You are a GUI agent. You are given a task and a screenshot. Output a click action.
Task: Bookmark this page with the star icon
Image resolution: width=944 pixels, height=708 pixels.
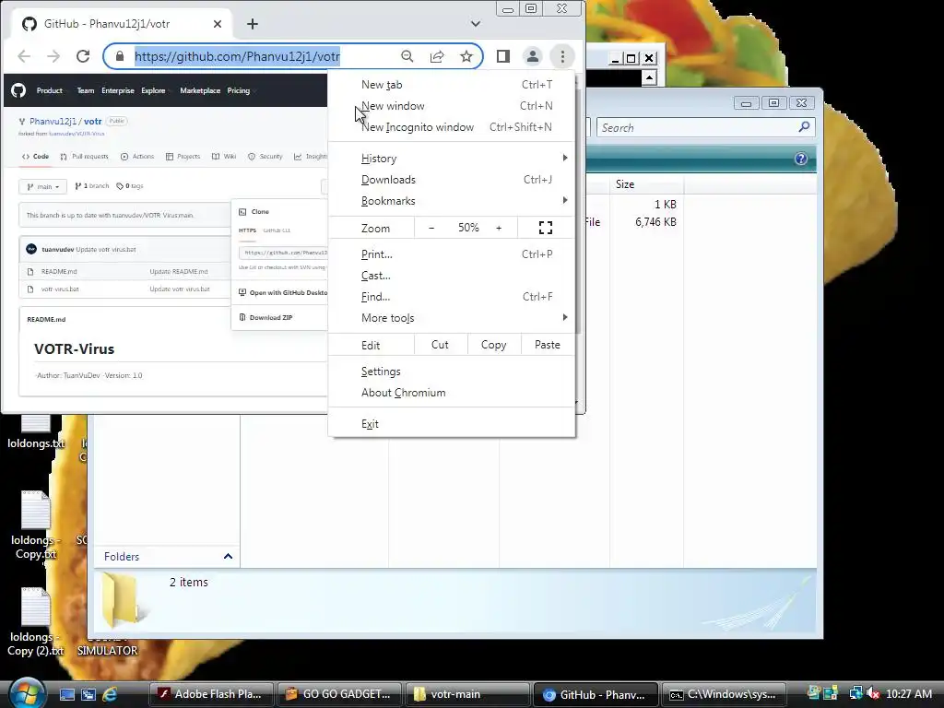pos(466,56)
